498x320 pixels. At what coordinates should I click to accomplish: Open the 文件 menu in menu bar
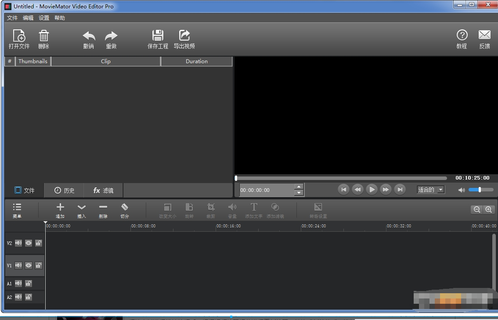12,18
